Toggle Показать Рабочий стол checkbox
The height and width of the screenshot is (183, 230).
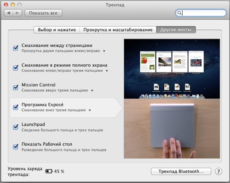16,146
